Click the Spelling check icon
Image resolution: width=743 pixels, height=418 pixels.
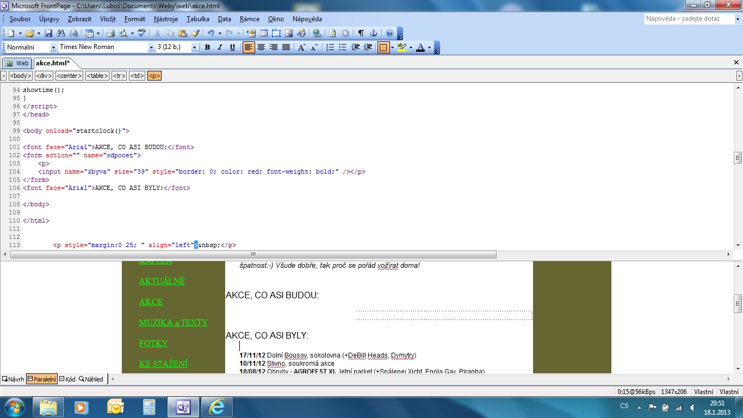(141, 33)
